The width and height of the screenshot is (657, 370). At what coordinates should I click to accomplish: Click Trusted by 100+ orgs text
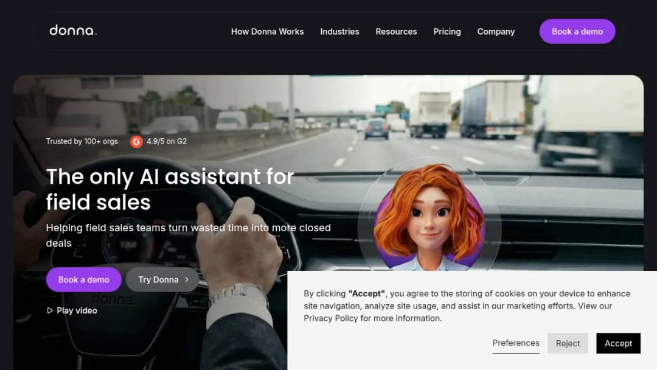pyautogui.click(x=82, y=141)
